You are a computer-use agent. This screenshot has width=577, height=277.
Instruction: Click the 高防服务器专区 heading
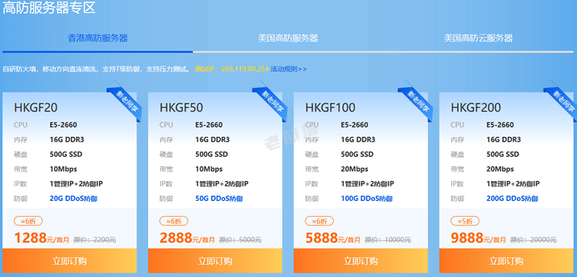click(x=50, y=8)
